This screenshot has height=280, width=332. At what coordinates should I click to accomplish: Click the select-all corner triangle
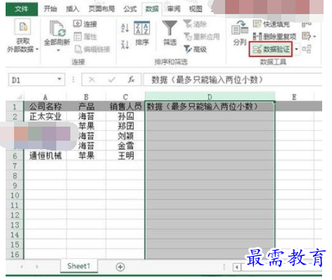point(19,97)
